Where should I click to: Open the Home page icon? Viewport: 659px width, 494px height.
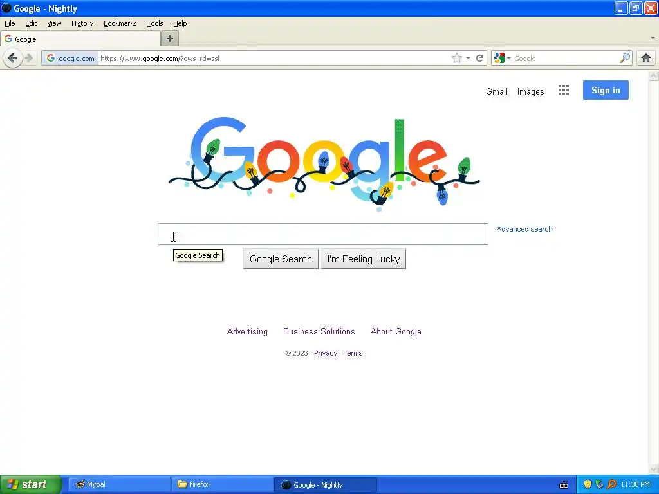point(645,58)
